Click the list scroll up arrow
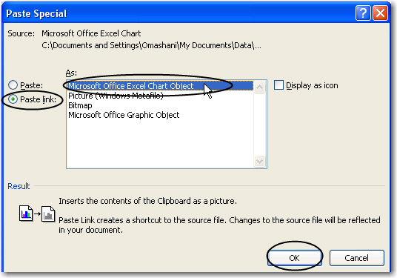The width and height of the screenshot is (397, 278). click(x=259, y=87)
